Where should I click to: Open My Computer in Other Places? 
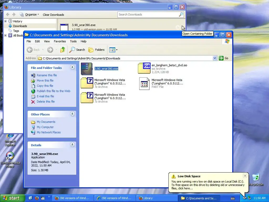pyautogui.click(x=45, y=127)
